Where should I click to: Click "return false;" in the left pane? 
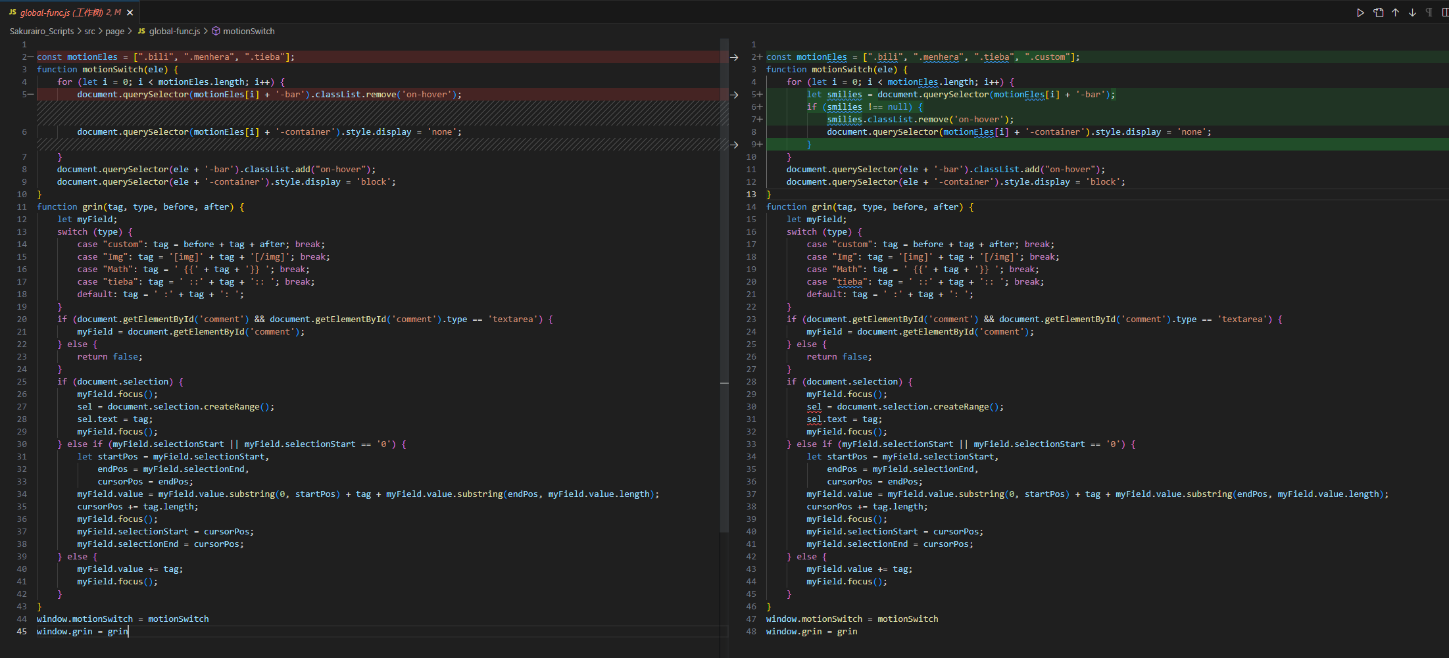(x=110, y=357)
